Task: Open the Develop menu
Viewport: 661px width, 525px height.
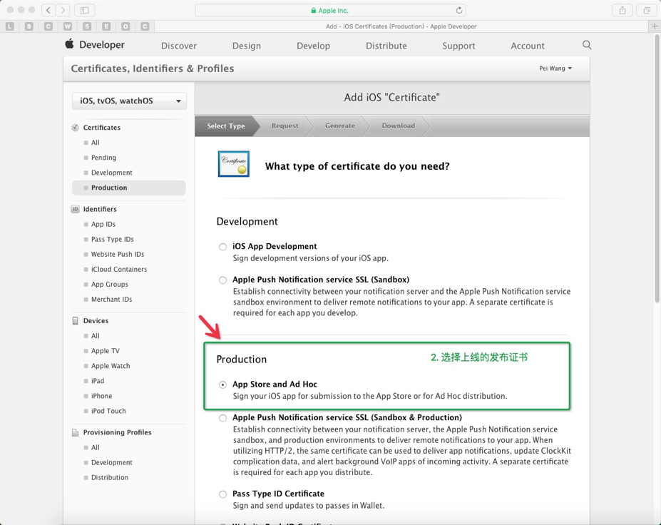Action: point(313,46)
